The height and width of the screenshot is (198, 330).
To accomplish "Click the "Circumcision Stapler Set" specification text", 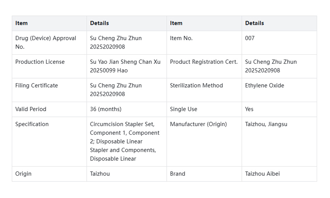I will click(122, 124).
